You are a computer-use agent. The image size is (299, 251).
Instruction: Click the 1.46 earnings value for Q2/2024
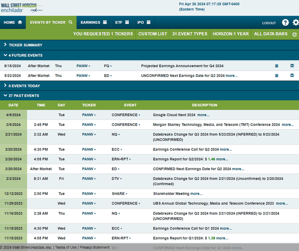212,159
